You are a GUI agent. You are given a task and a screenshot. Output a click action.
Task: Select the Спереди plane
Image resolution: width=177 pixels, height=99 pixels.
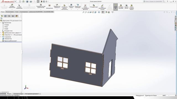click(x=7, y=25)
